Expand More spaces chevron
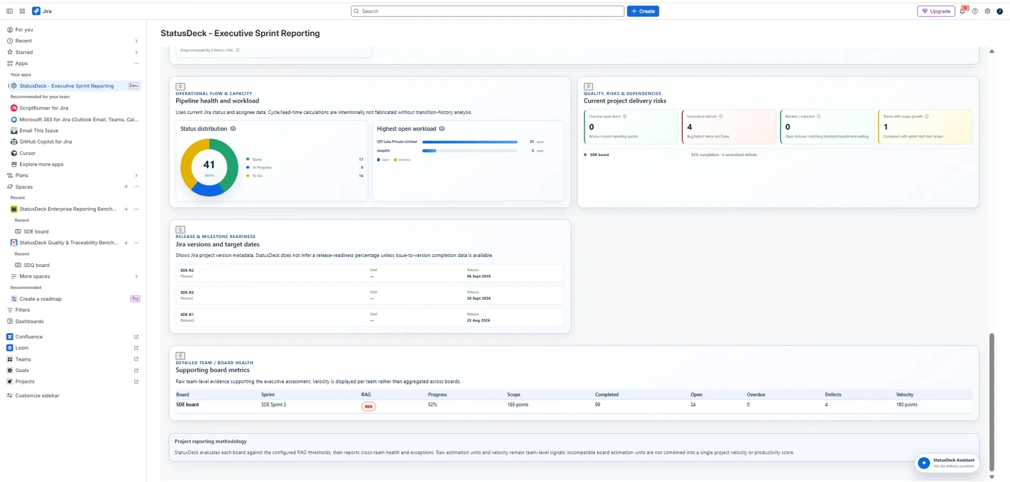Image resolution: width=1010 pixels, height=482 pixels. (136, 277)
